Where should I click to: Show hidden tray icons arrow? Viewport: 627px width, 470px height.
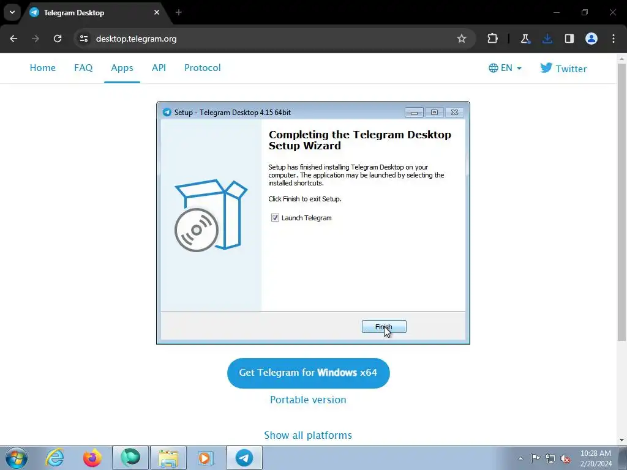pos(520,458)
